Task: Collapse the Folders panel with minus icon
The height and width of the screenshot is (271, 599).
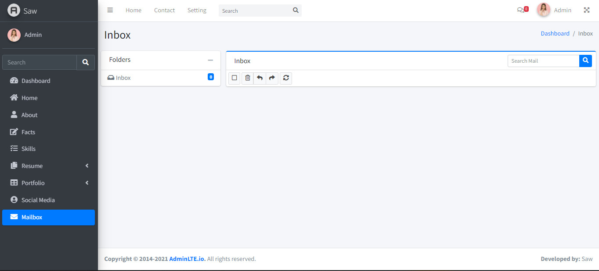Action: coord(210,60)
